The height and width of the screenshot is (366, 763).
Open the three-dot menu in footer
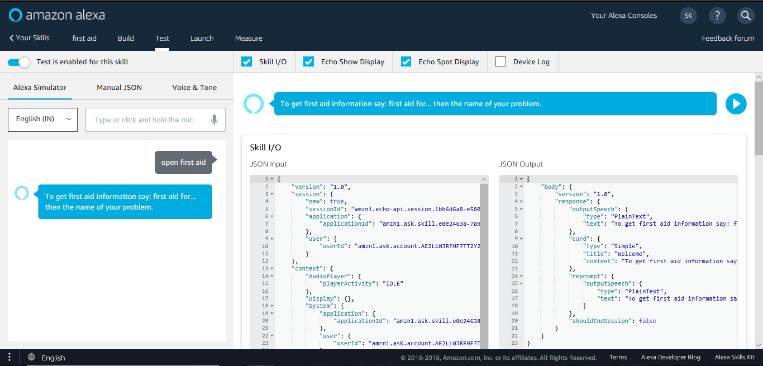[9, 357]
